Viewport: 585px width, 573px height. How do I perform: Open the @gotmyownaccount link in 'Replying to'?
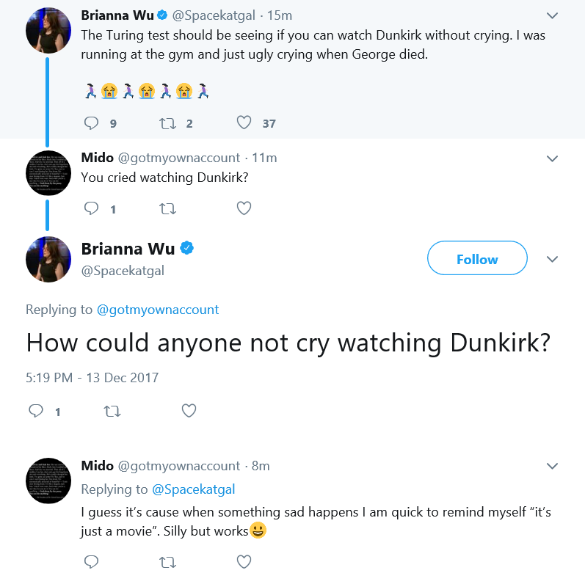[x=157, y=310]
